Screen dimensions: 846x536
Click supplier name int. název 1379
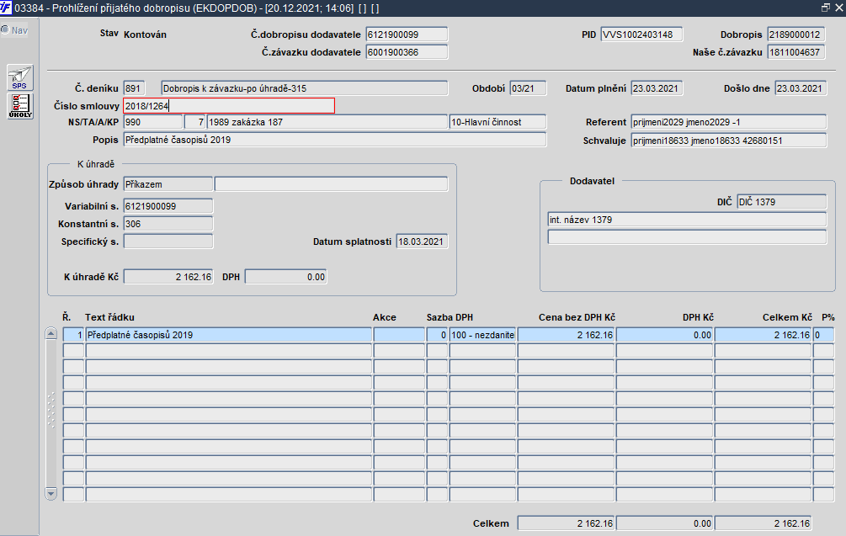pos(687,220)
